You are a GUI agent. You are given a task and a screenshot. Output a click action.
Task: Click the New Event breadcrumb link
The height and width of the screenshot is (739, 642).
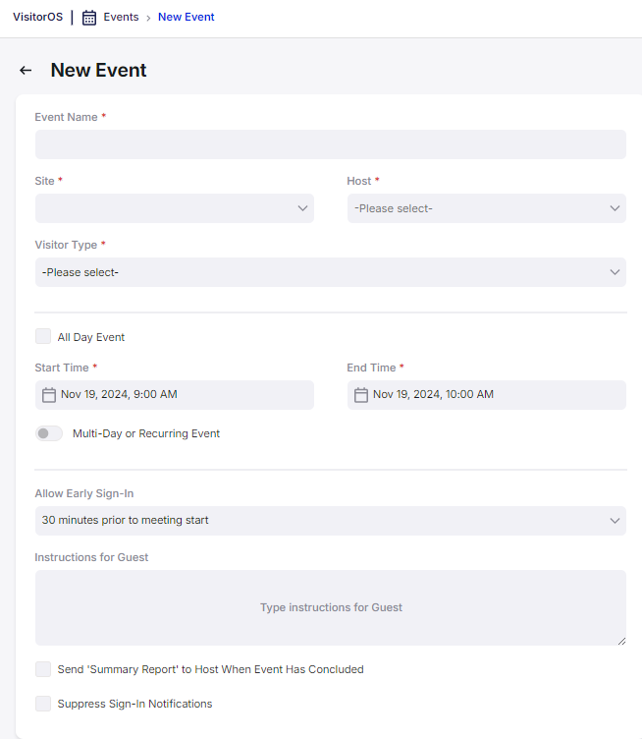click(186, 17)
